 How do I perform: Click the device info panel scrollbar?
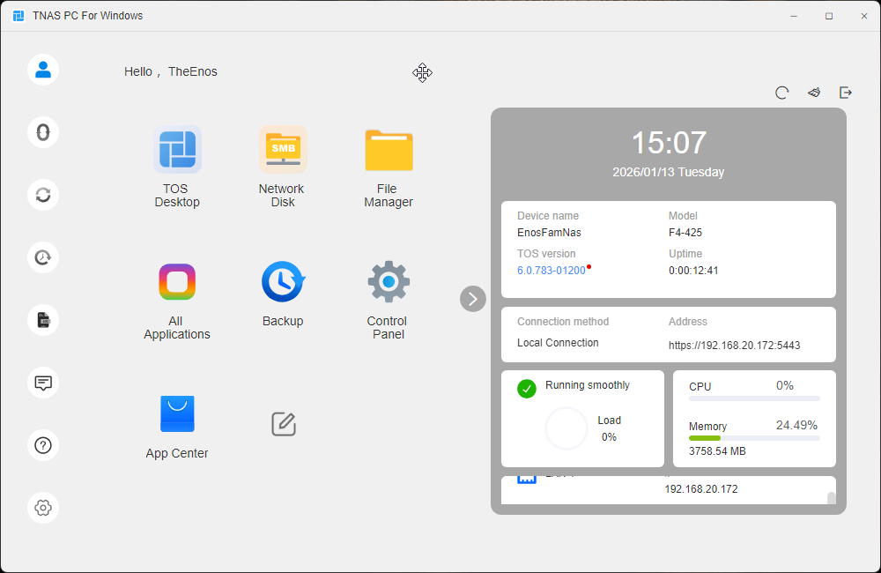click(x=831, y=498)
